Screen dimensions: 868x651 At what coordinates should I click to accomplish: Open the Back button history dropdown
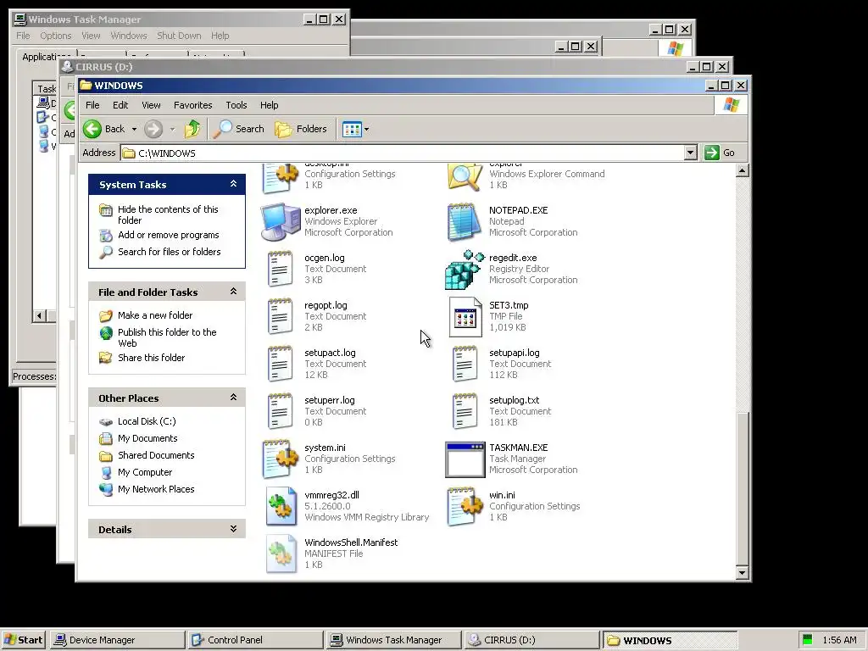point(134,129)
